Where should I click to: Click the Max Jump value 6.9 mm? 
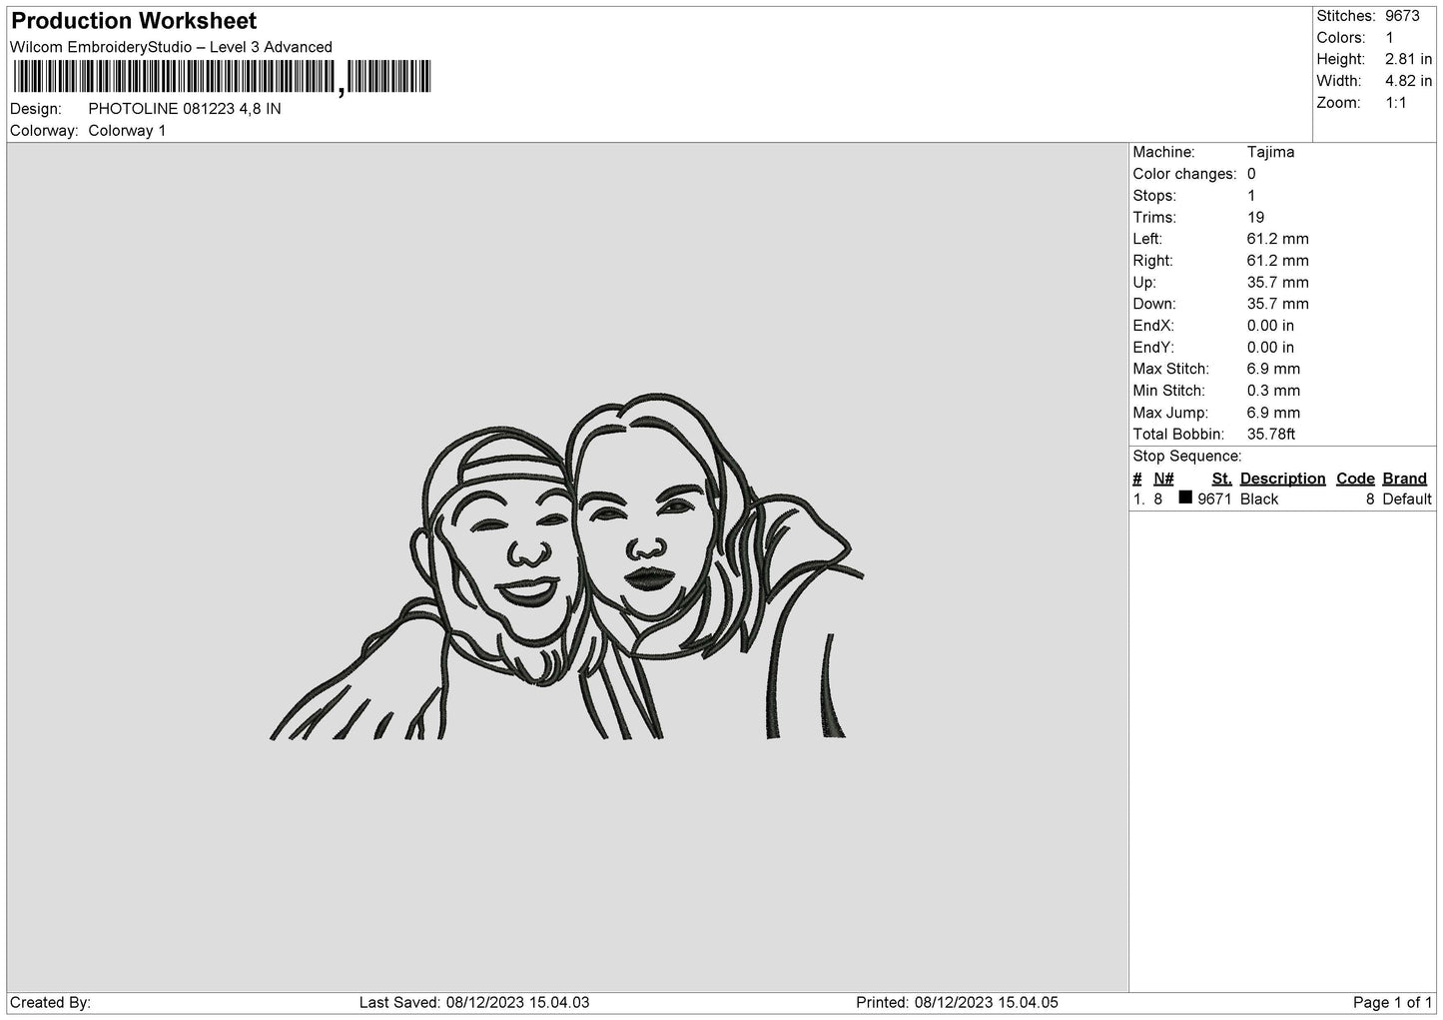[1273, 413]
